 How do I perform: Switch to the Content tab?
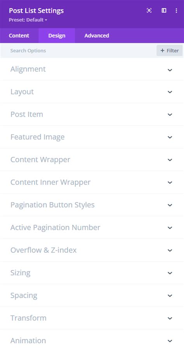[19, 36]
